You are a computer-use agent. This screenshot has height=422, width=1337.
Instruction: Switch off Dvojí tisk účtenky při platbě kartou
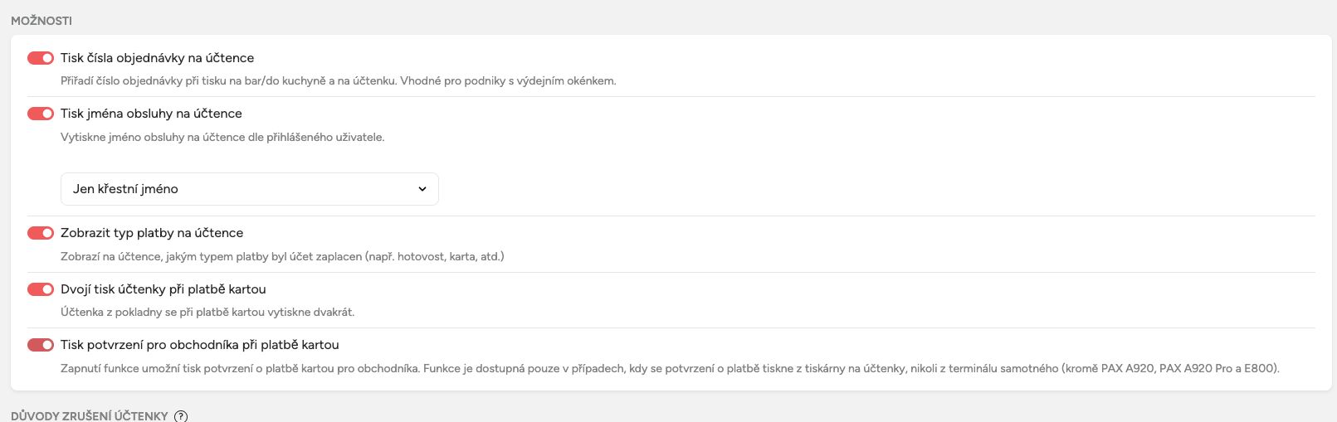coord(41,289)
